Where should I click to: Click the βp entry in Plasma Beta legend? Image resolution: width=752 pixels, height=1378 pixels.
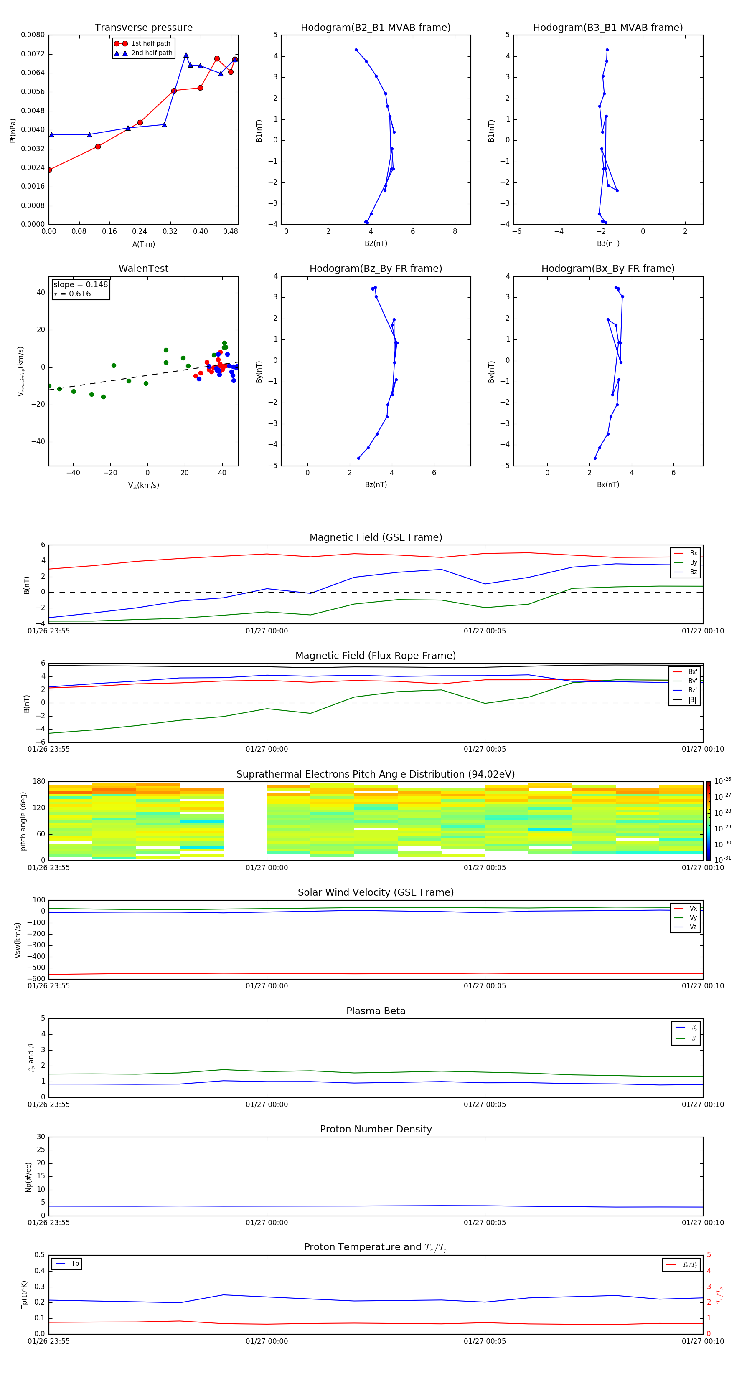pos(686,1028)
